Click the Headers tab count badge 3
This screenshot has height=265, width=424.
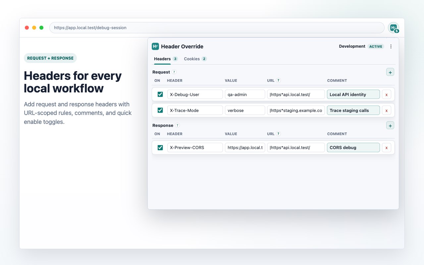click(175, 59)
